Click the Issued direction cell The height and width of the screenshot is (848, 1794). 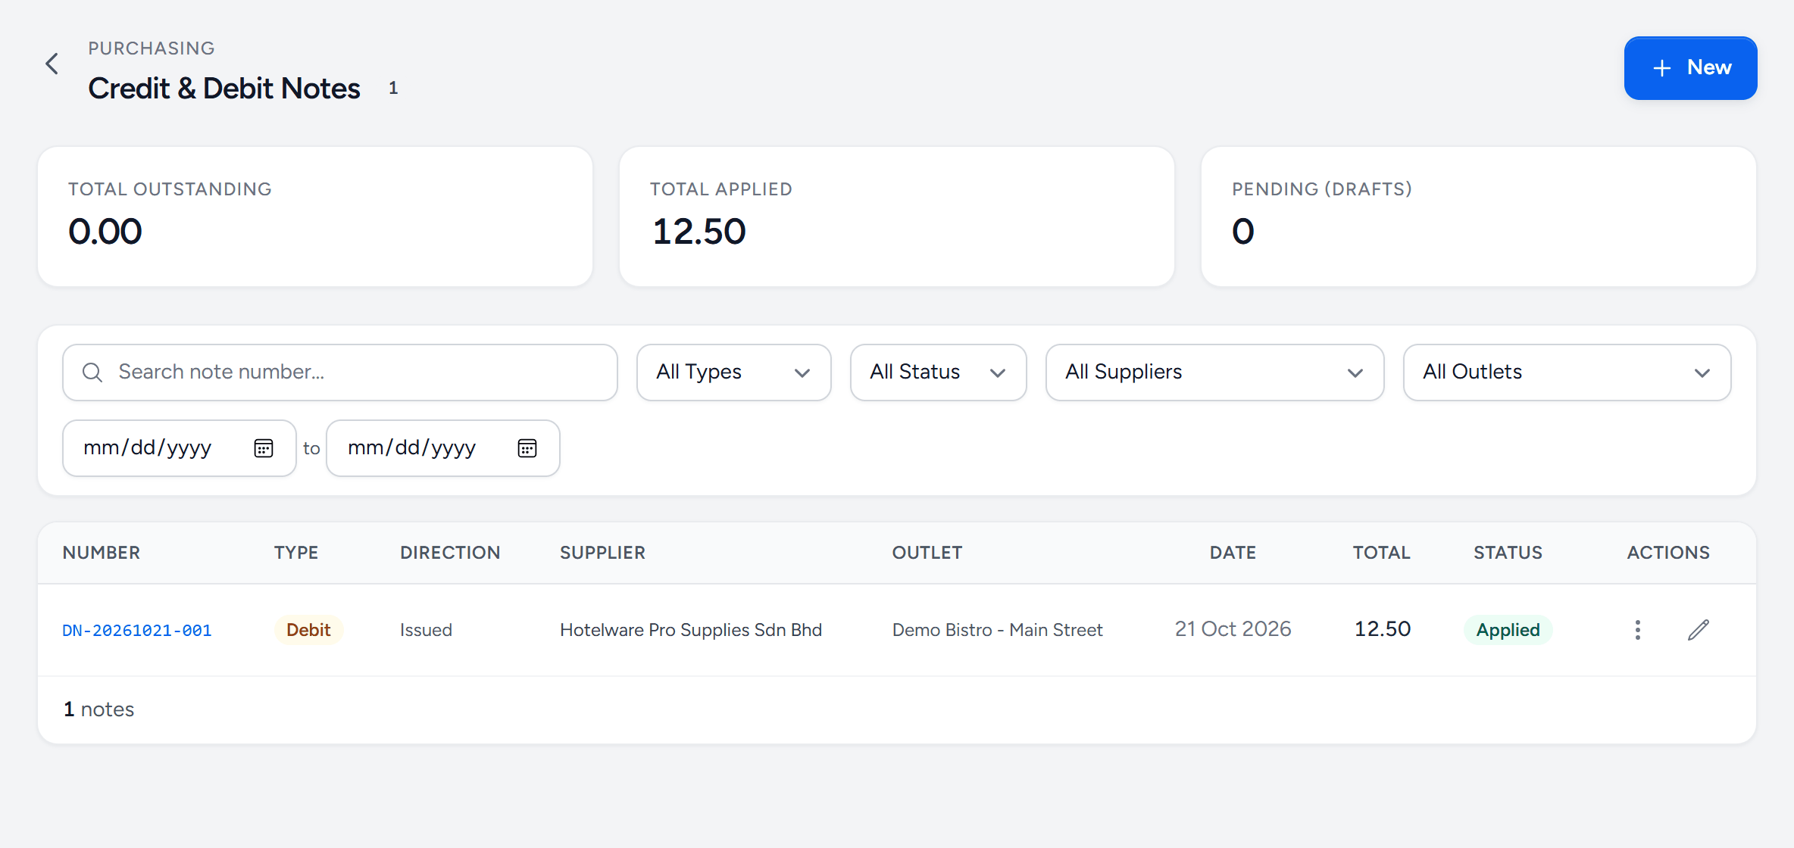tap(426, 630)
